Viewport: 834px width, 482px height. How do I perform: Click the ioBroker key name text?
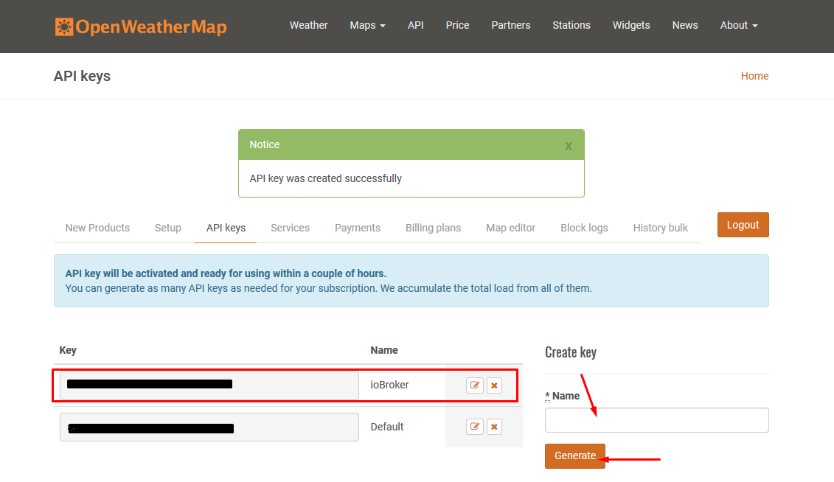[389, 385]
